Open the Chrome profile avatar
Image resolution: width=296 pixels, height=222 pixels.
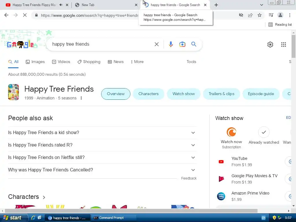click(280, 15)
